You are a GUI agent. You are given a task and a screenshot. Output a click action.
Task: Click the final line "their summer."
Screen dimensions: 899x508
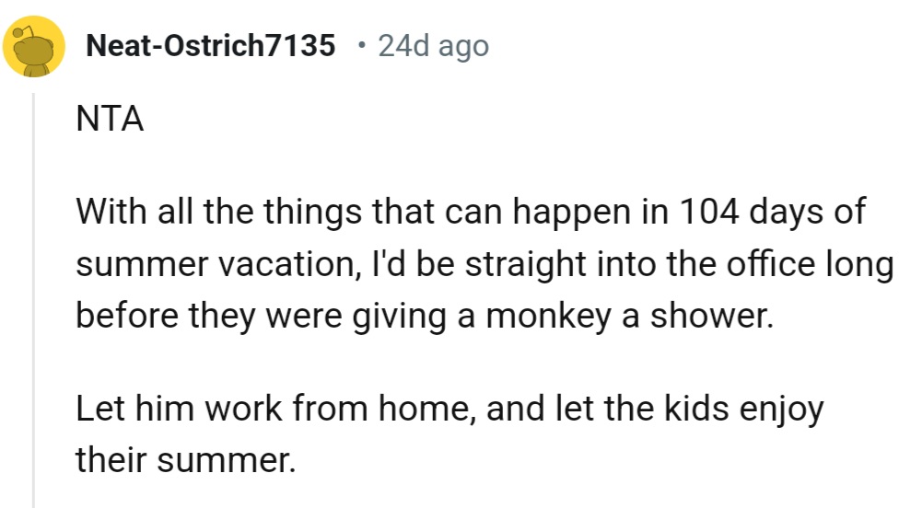186,457
